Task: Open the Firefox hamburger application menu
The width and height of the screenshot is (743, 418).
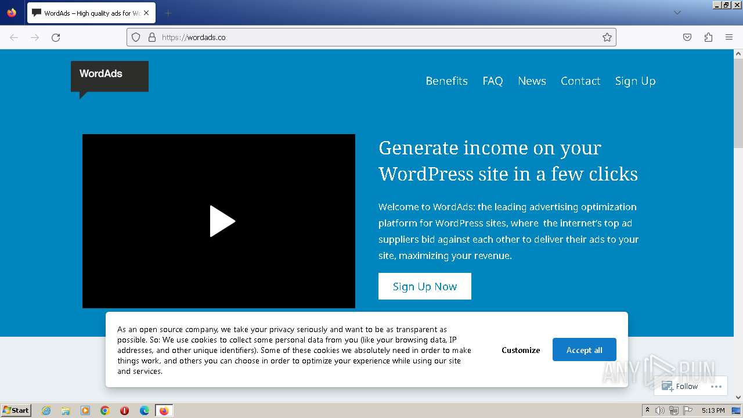Action: (729, 37)
